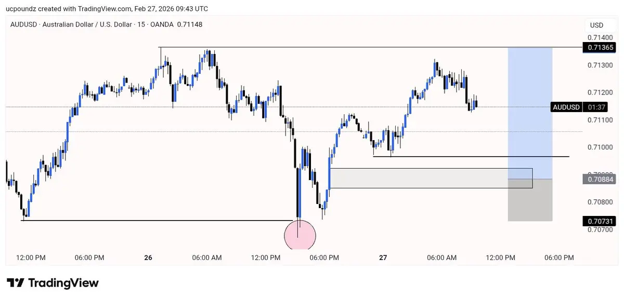The image size is (624, 300).
Task: Click the 27 date label on the time axis
Action: [383, 257]
